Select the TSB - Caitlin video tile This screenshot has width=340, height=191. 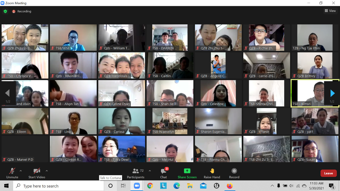pyautogui.click(x=170, y=66)
